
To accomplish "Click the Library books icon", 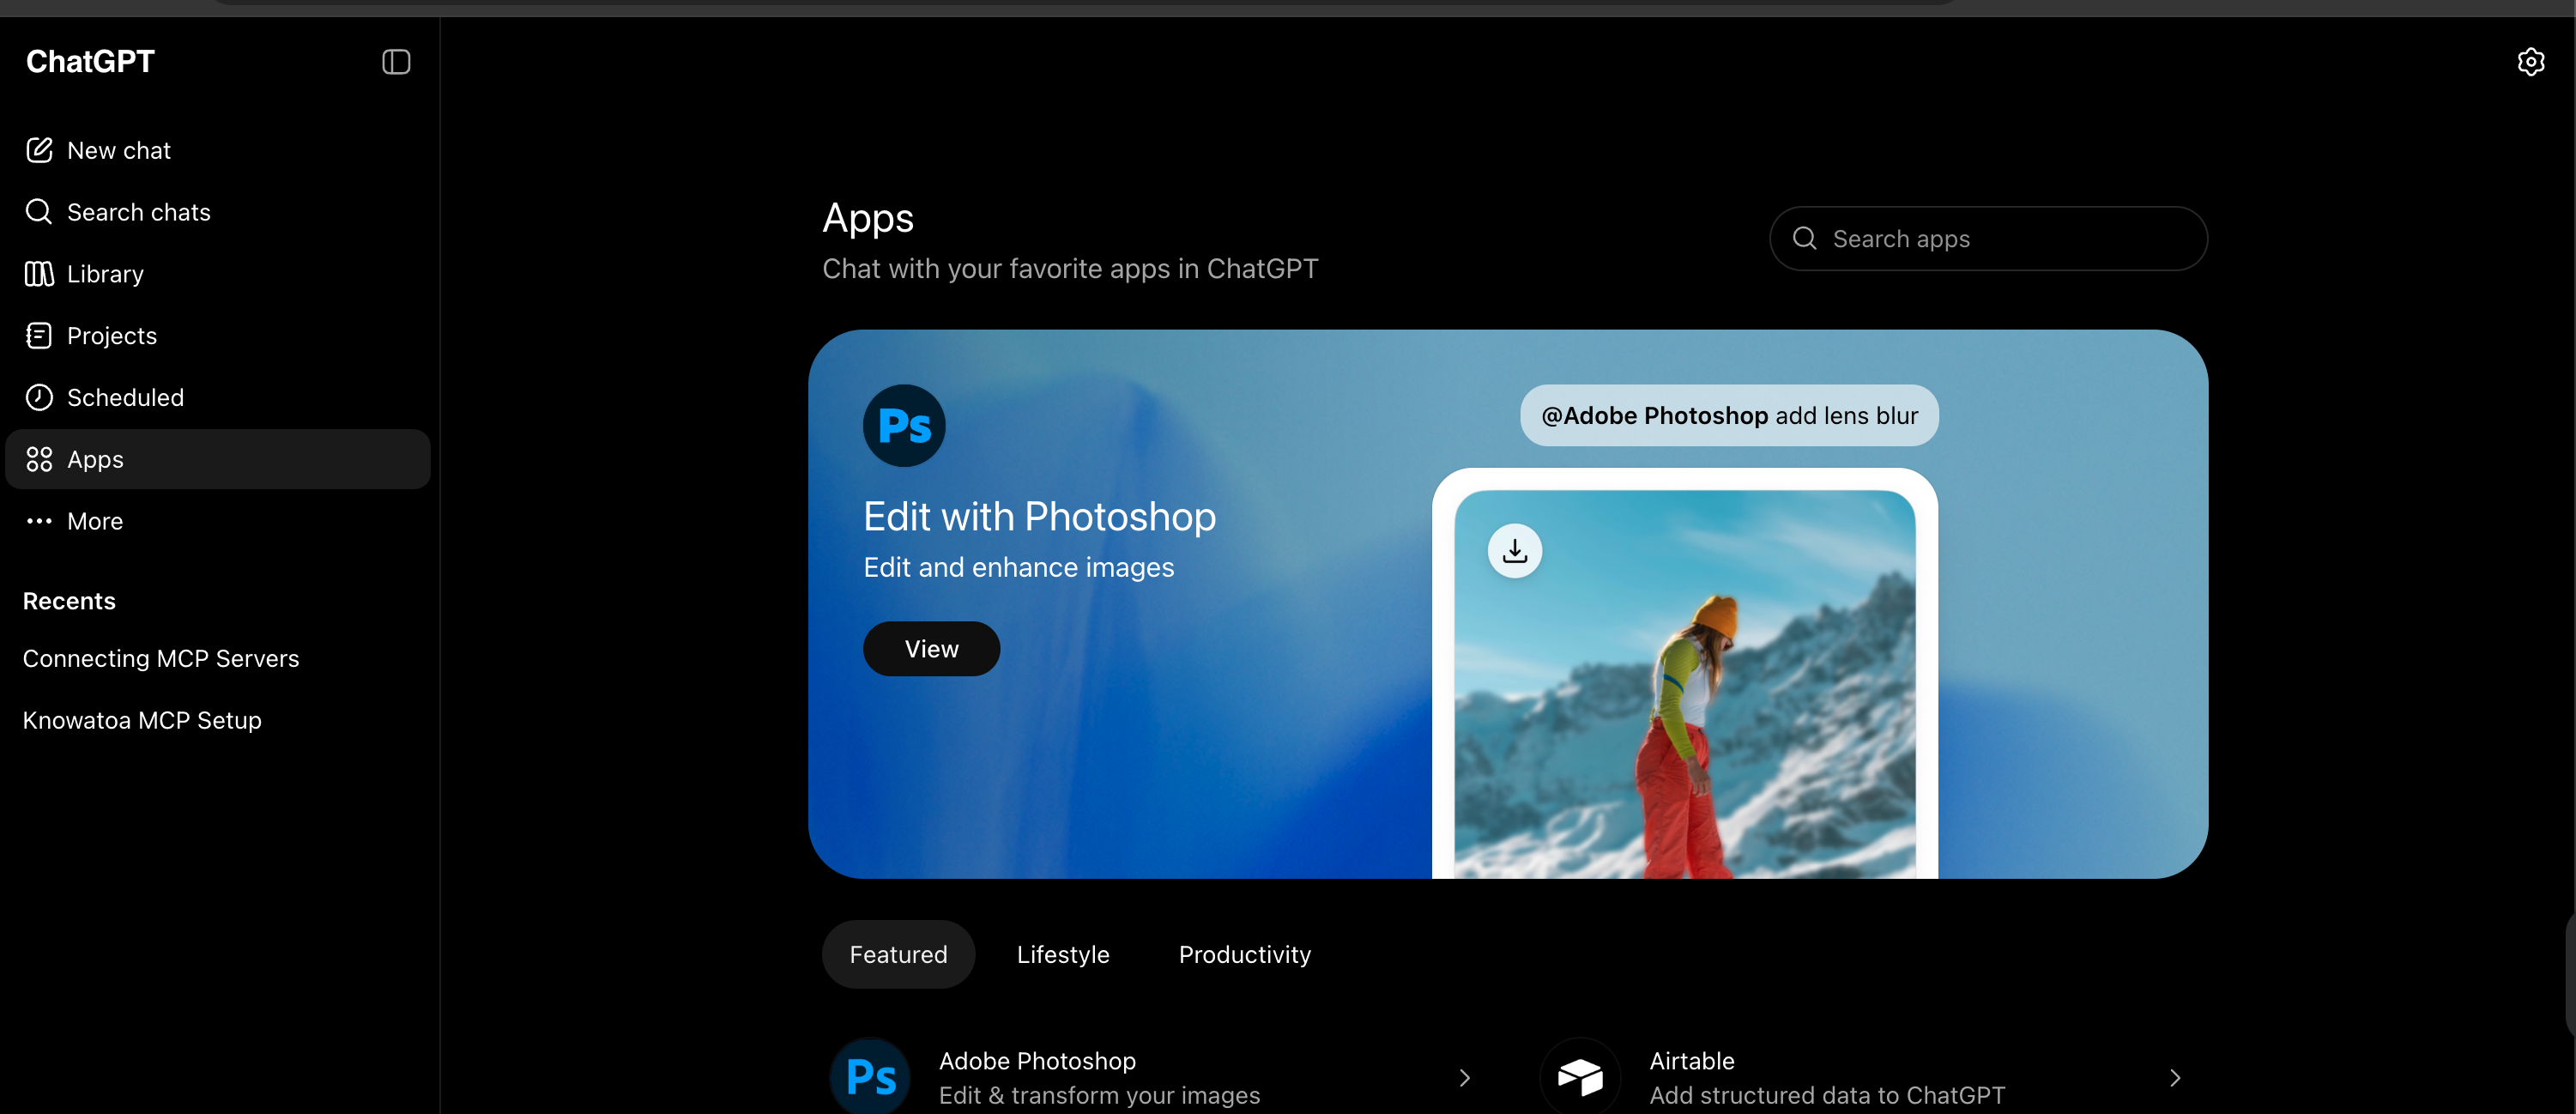I will (39, 274).
